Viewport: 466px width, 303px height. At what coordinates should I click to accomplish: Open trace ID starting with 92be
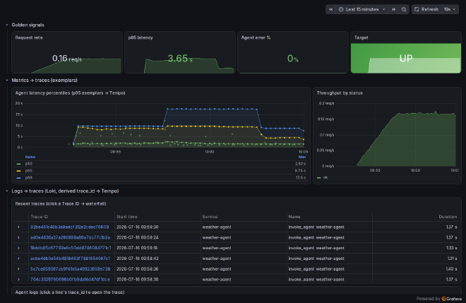69,227
